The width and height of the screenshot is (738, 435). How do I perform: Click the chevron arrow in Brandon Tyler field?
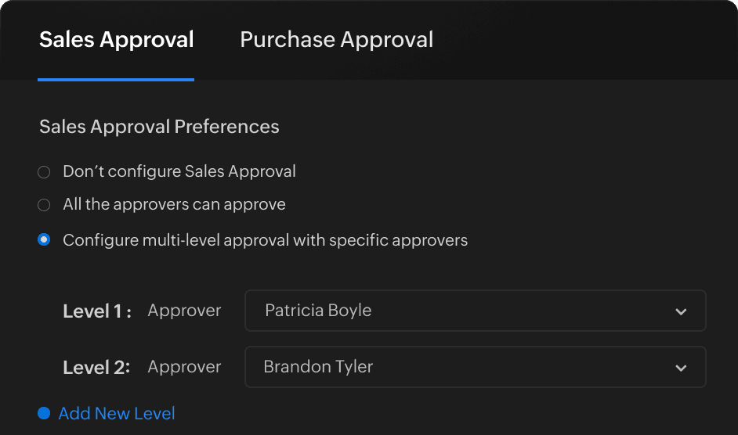681,368
